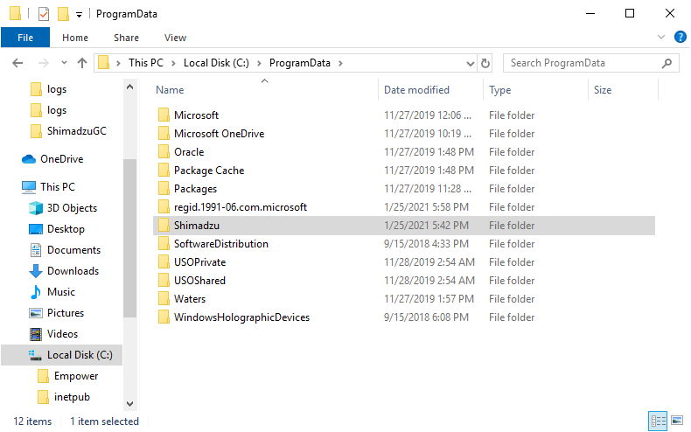Click the Properties icon in quick access toolbar
Image resolution: width=691 pixels, height=432 pixels.
44,14
